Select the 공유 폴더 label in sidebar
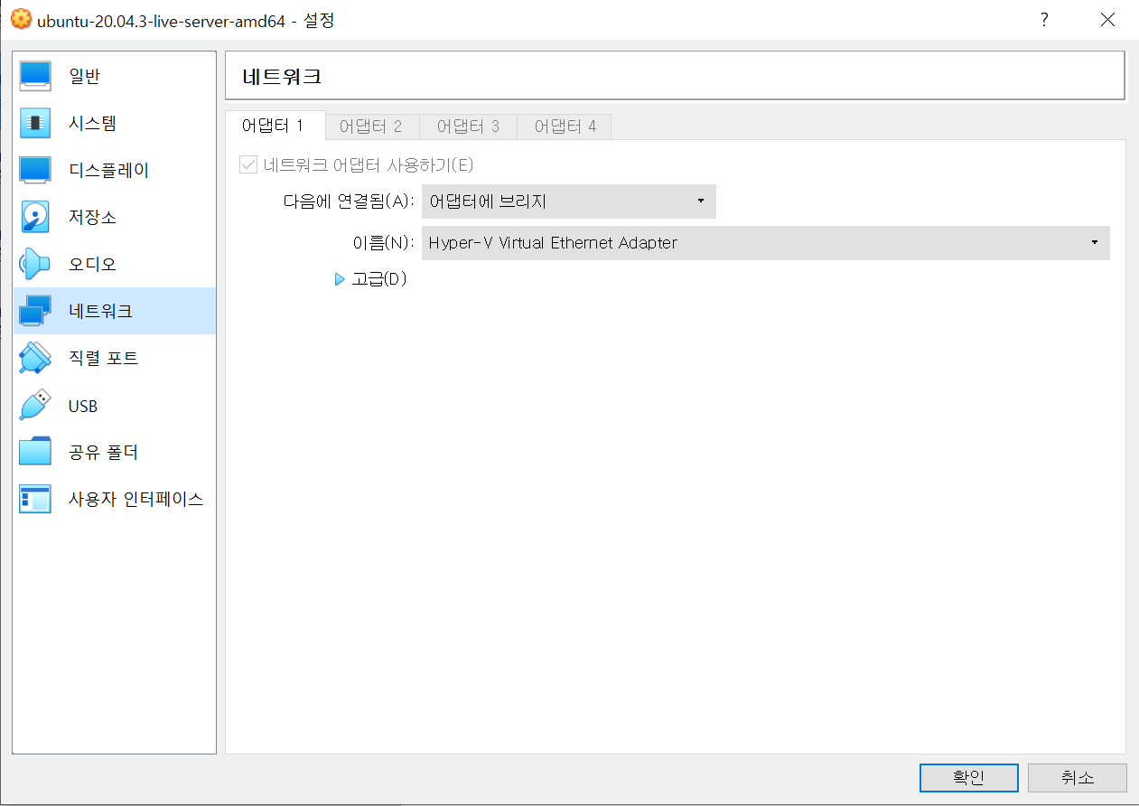Viewport: 1139px width, 806px height. [x=104, y=453]
